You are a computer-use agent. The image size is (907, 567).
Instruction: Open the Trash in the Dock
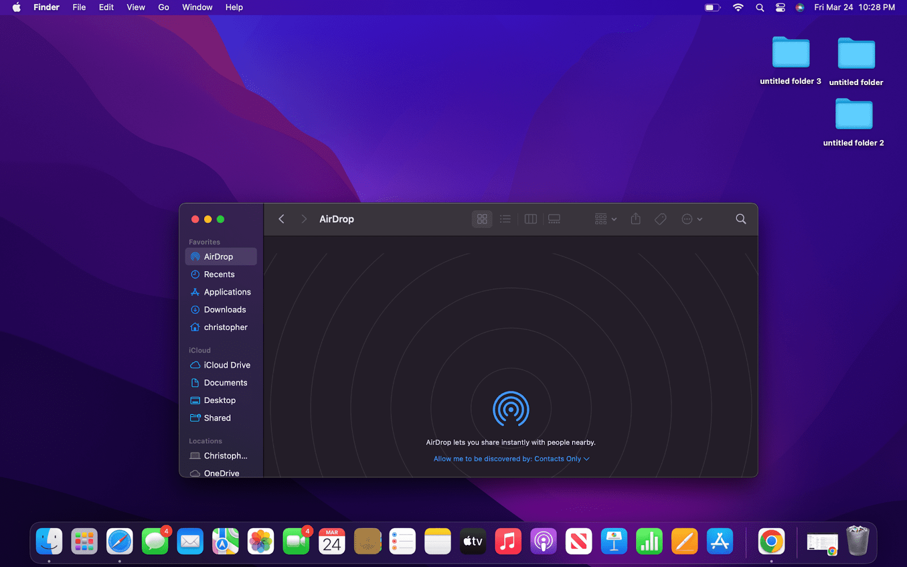point(858,540)
